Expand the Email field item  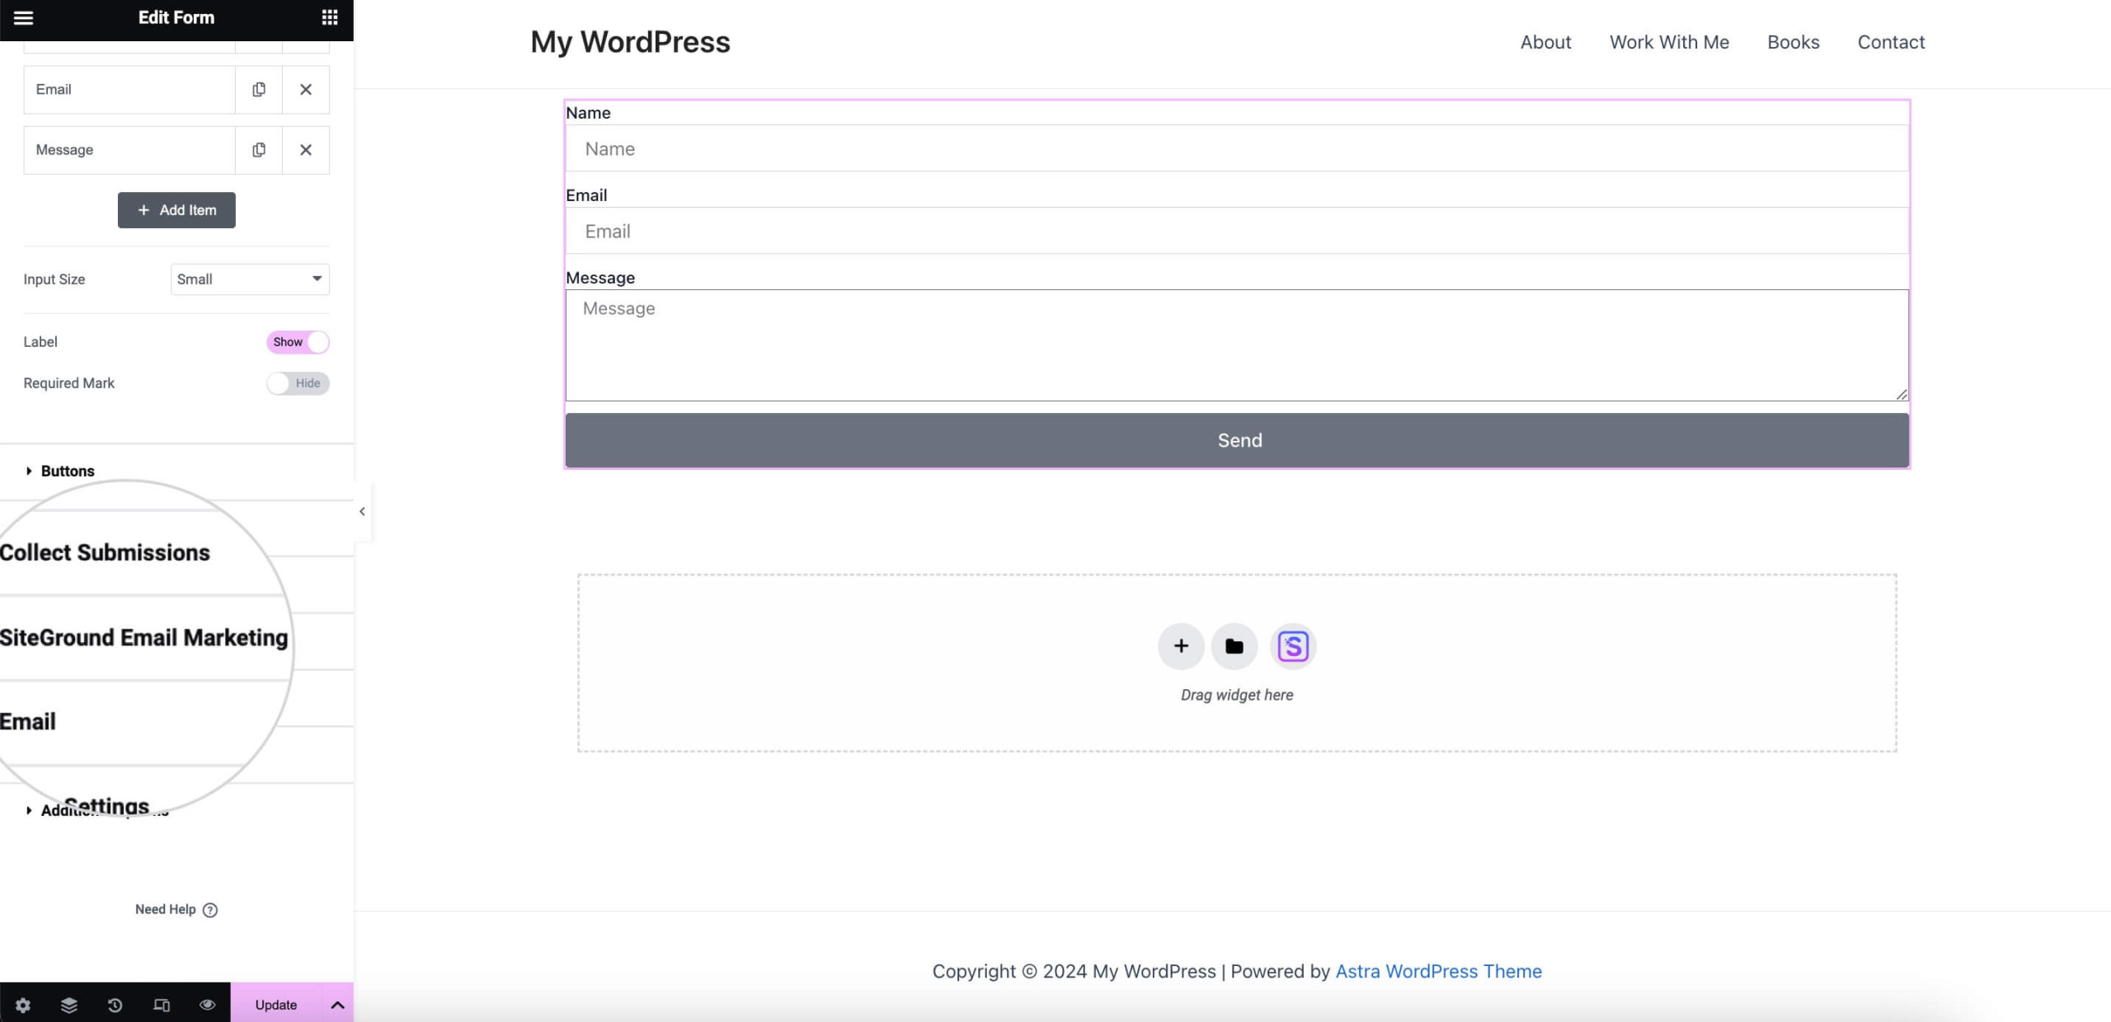(x=129, y=89)
